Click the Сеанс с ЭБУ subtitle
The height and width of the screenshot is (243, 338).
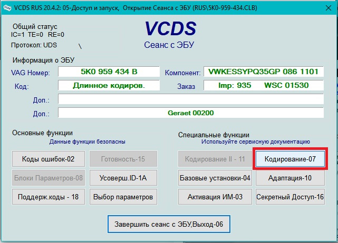(x=169, y=45)
